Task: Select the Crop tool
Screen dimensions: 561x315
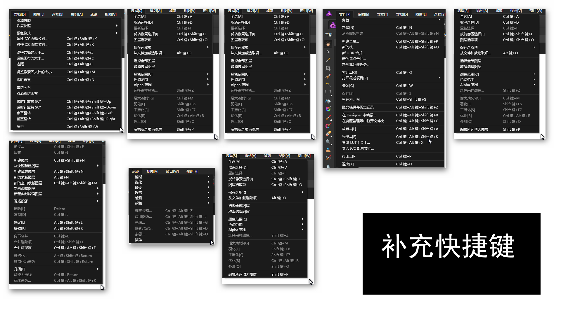Action: 328,68
